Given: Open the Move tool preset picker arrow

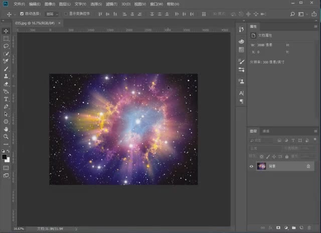Looking at the screenshot, I should click(x=15, y=15).
